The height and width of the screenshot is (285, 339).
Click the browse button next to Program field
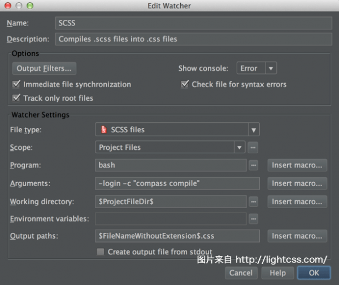point(253,165)
